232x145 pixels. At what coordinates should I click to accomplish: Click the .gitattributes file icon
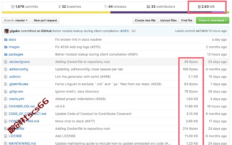pyautogui.click(x=6, y=84)
